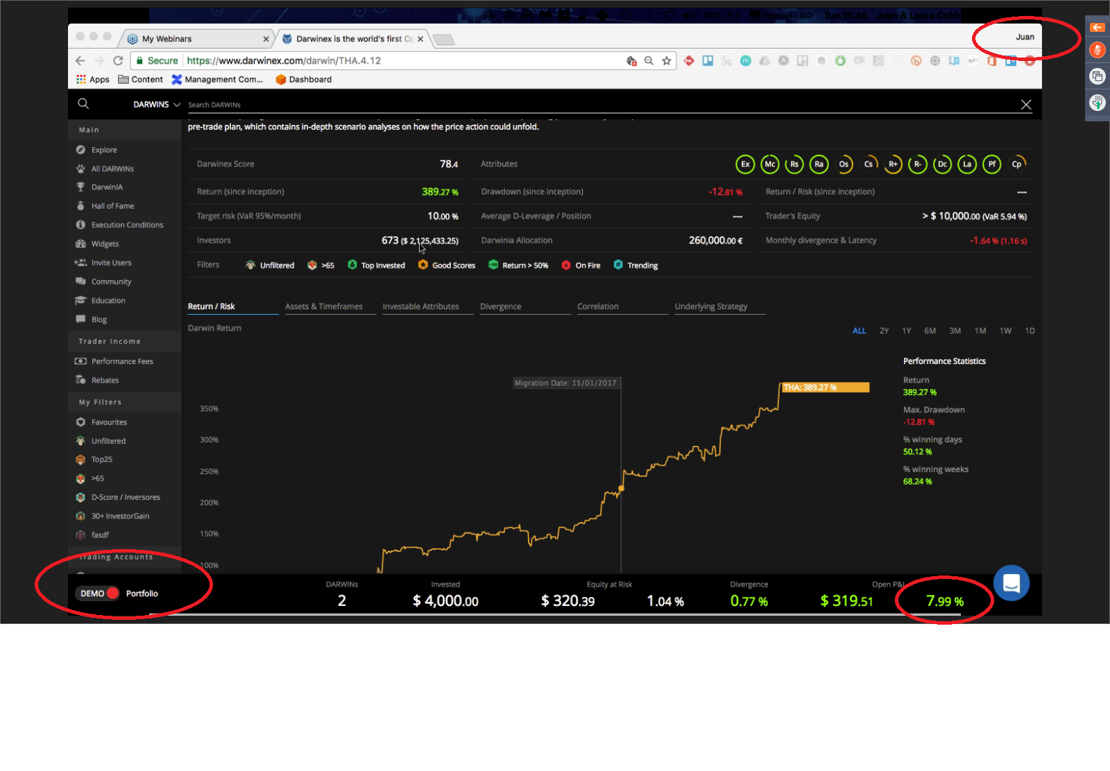
Task: Select ALL chart time range
Action: 860,331
